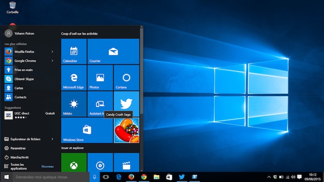Expand the Mozilla Firefox jump list arrow
This screenshot has width=324, height=182.
tap(52, 52)
